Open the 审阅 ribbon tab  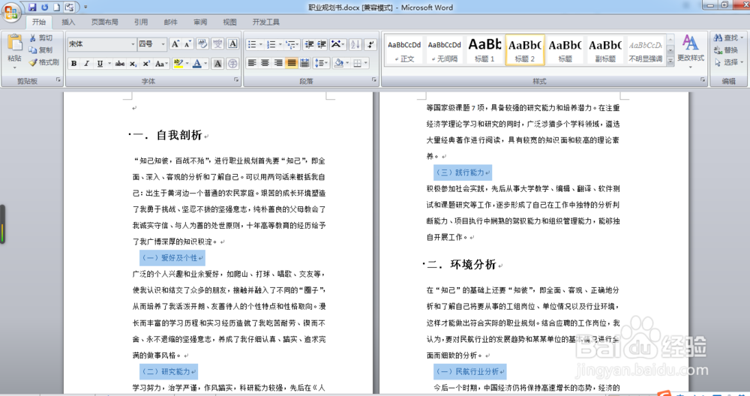pyautogui.click(x=200, y=22)
